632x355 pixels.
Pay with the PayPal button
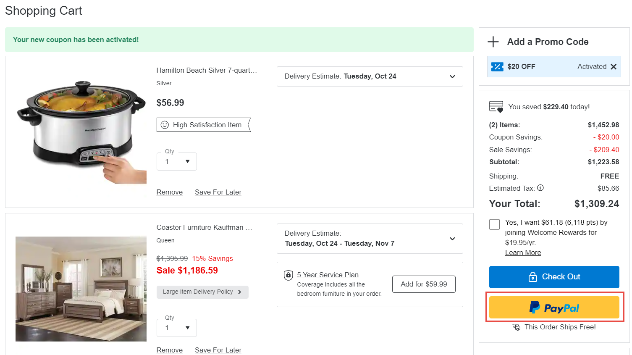pyautogui.click(x=554, y=308)
